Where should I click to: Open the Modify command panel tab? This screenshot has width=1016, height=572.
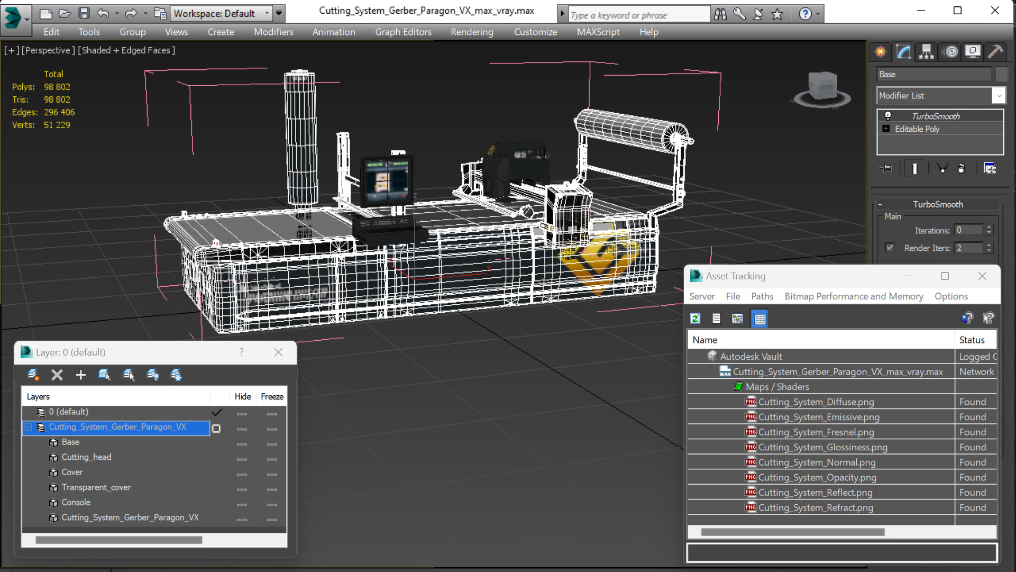[x=903, y=51]
